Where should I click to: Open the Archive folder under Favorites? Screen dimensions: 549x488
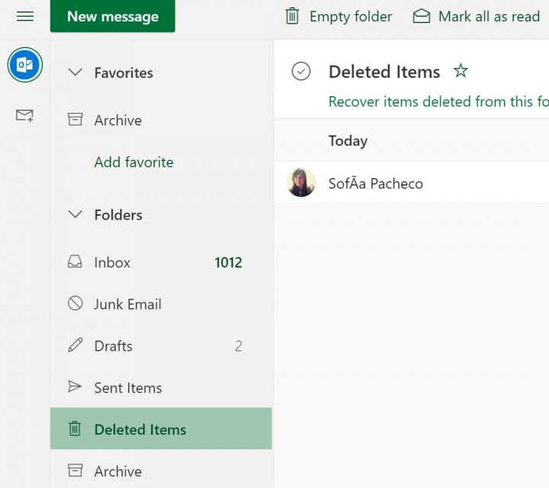click(x=161, y=120)
